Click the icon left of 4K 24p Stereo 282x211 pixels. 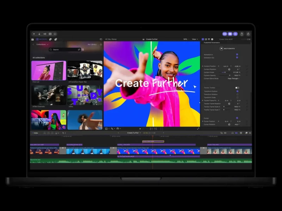(x=101, y=39)
